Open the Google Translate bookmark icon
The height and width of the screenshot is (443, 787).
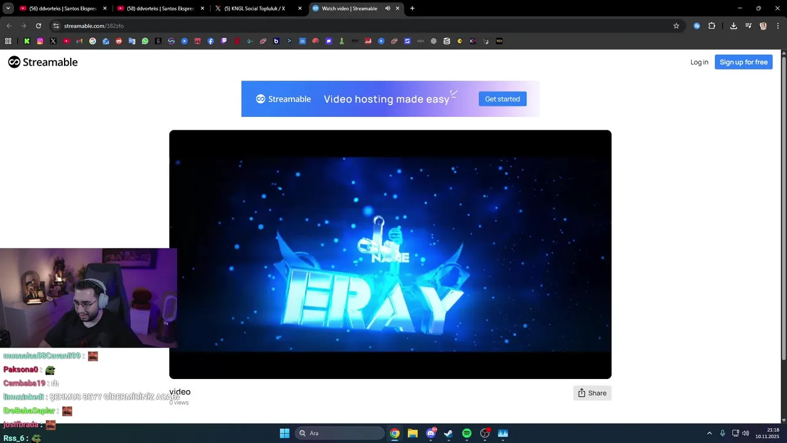coord(132,41)
